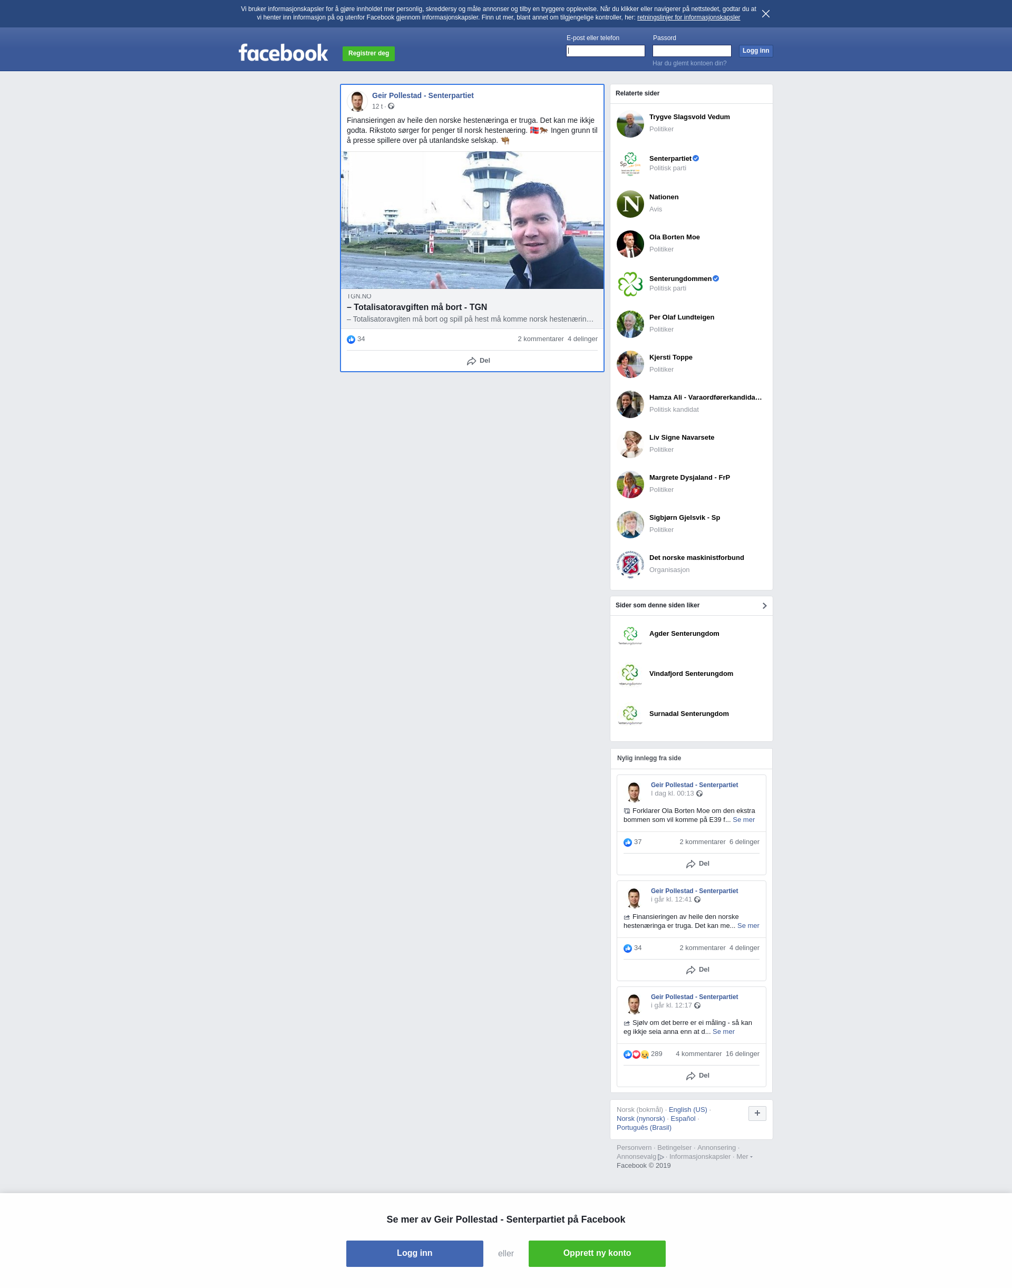
Task: Expand 'Se mer' on Finansieringen sidebar post
Action: [x=748, y=925]
